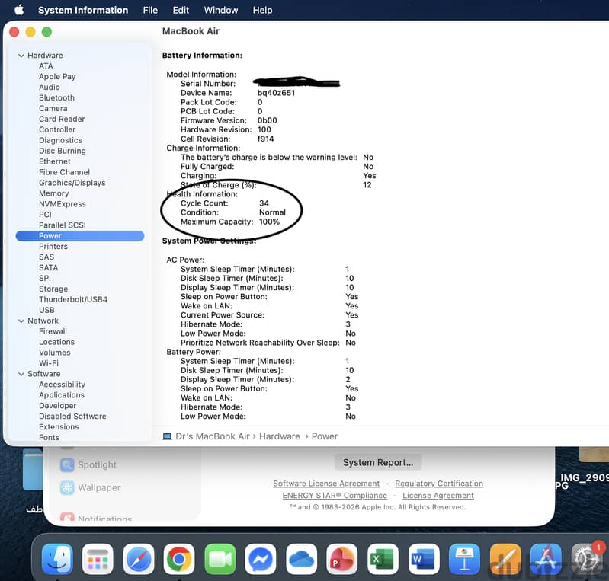This screenshot has height=581, width=609.
Task: Click the MacBook icon in the path bar
Action: (167, 436)
